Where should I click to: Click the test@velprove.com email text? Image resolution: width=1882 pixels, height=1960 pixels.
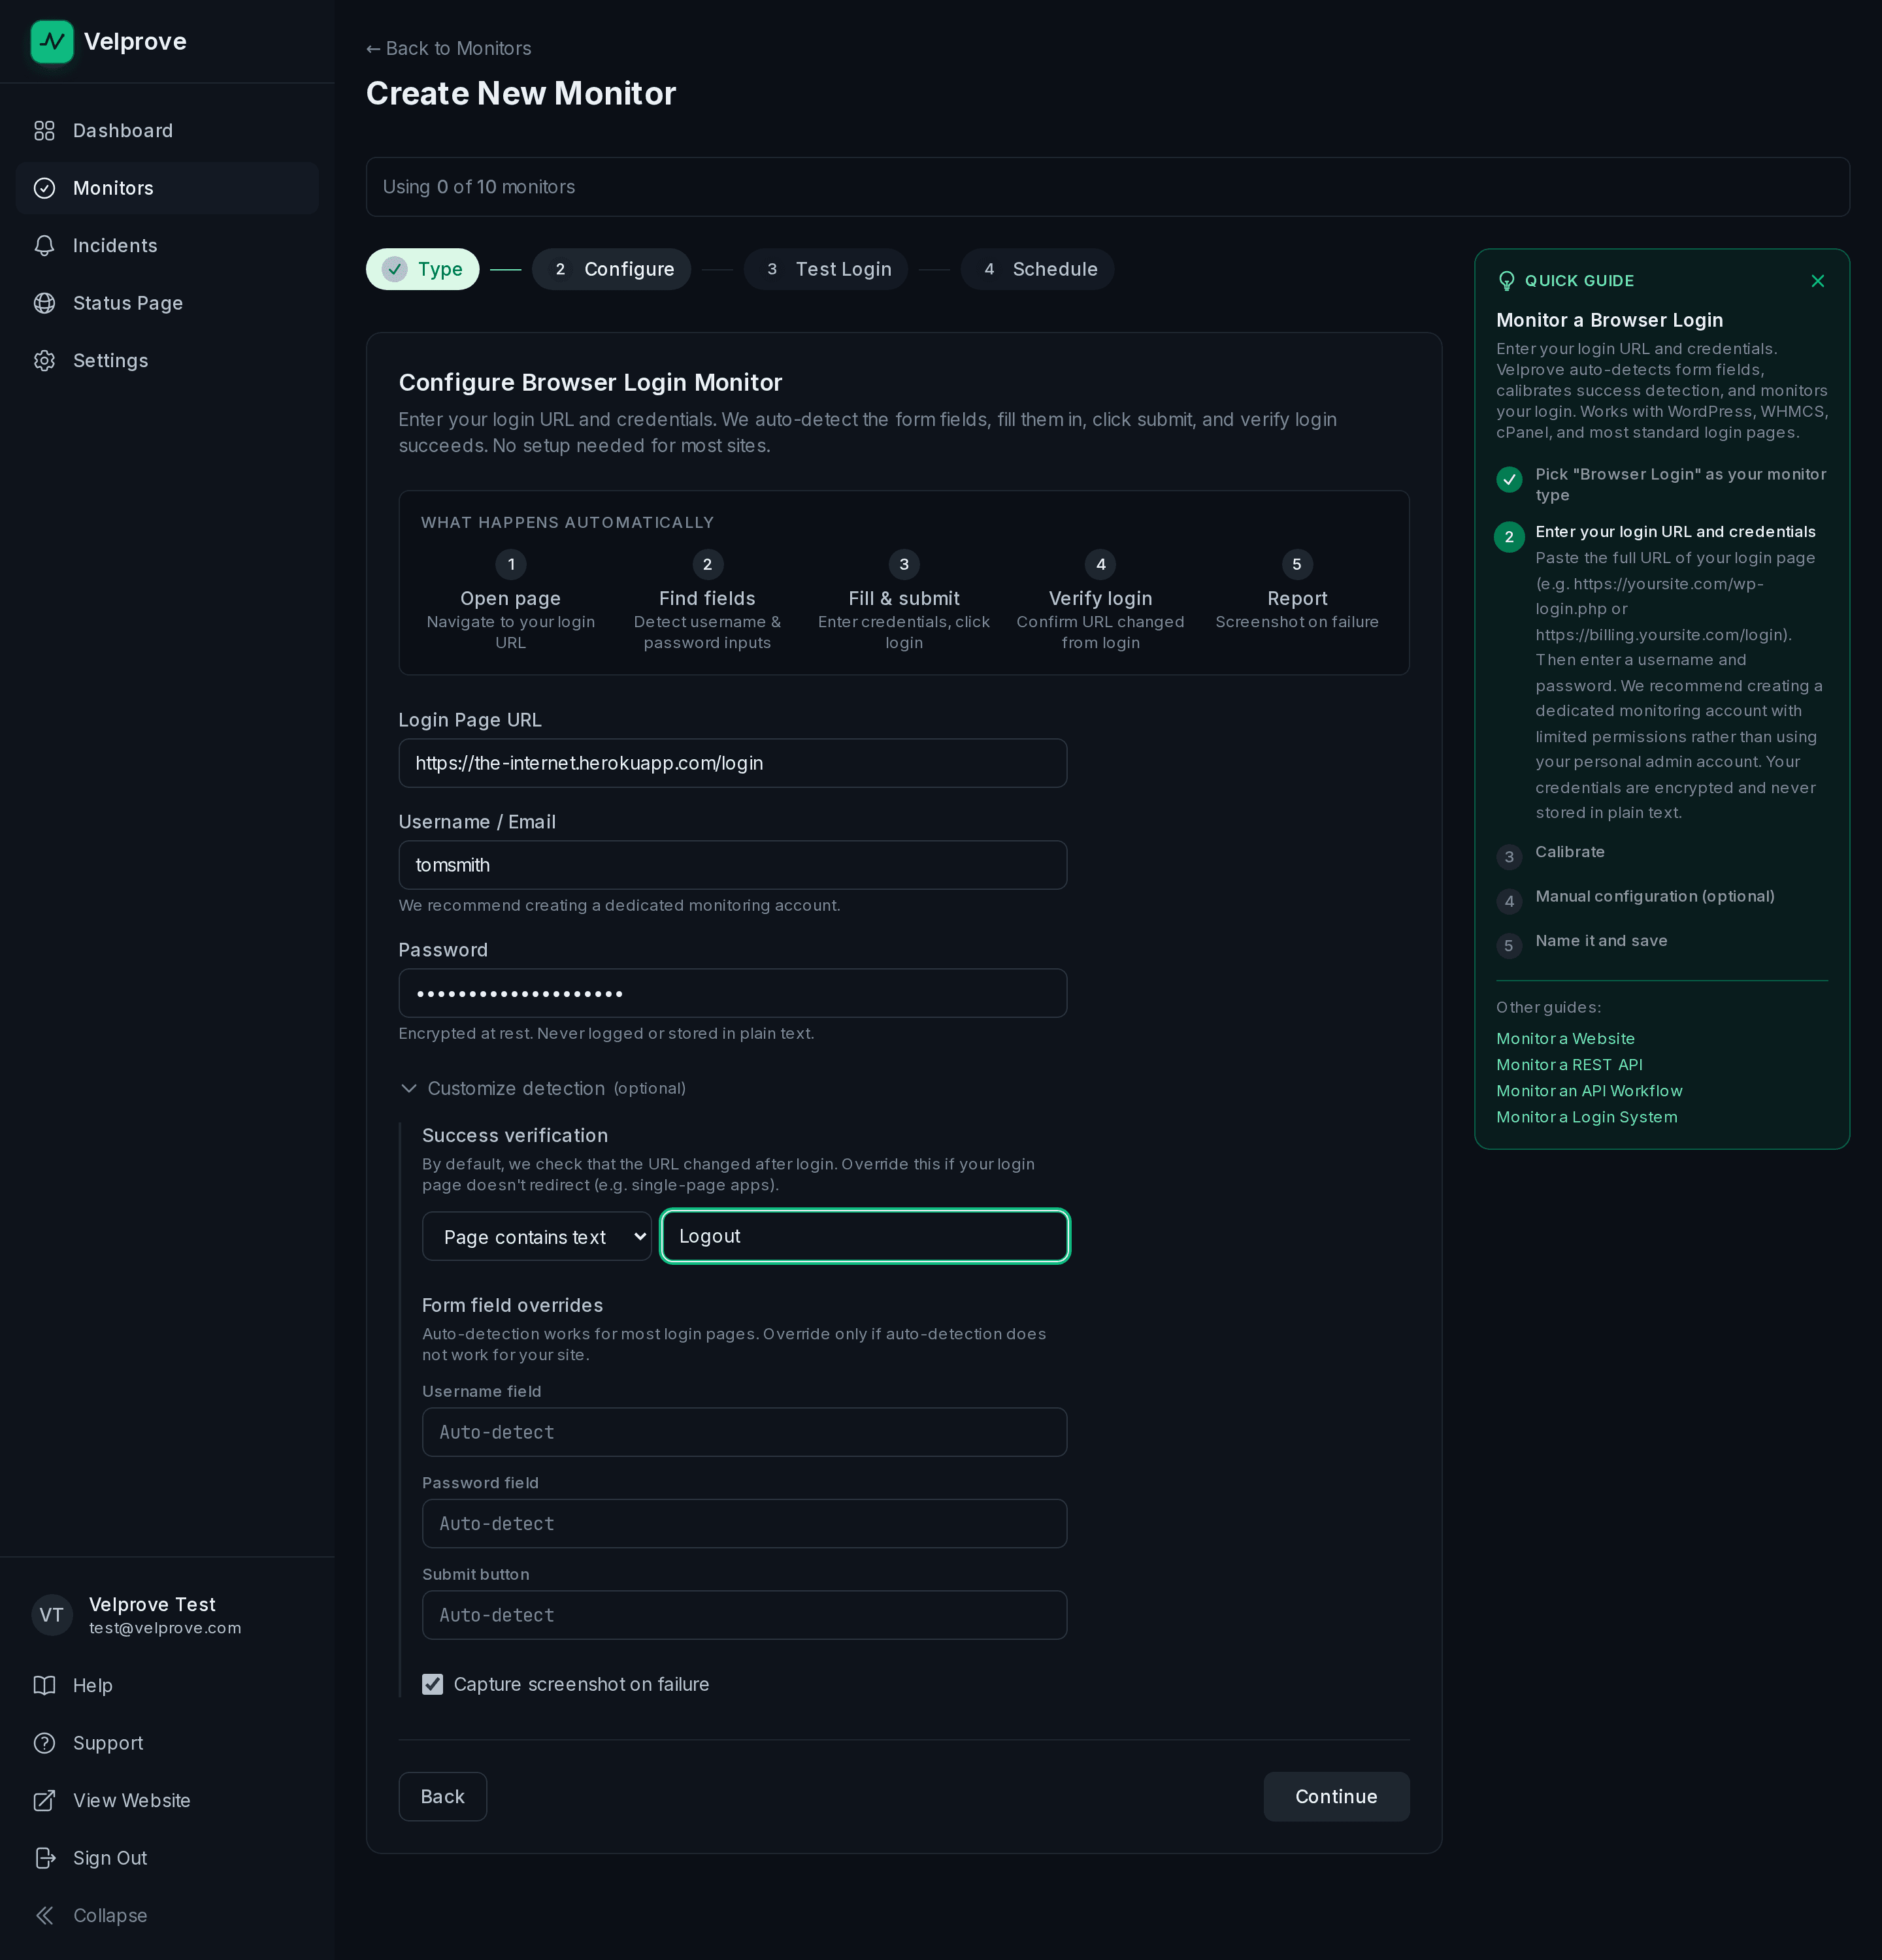(x=165, y=1628)
